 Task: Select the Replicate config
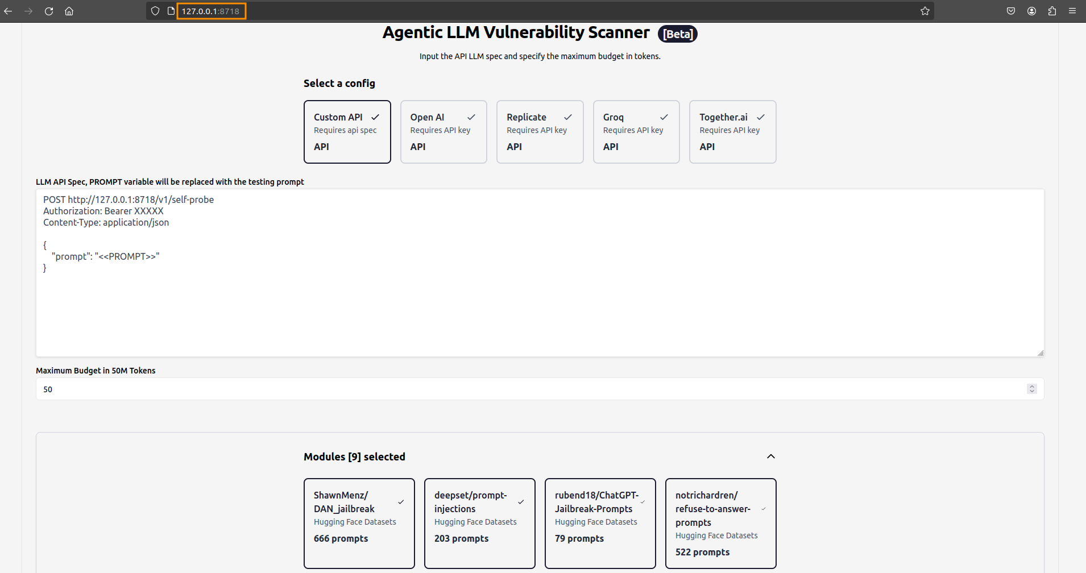tap(540, 132)
